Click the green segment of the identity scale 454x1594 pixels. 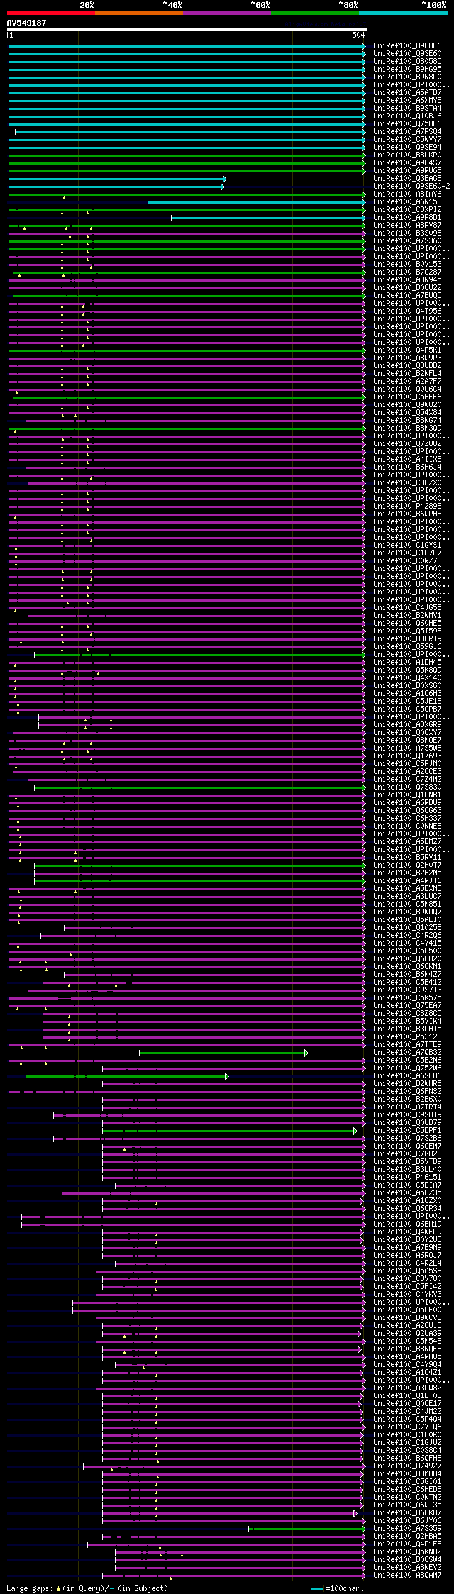(315, 13)
